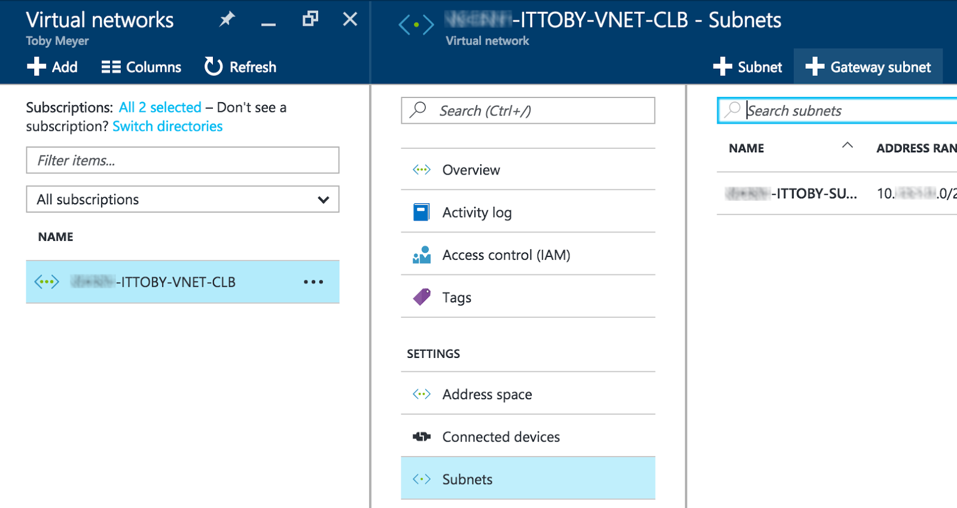Focus the Search (Ctrl+/) menu field
The height and width of the screenshot is (508, 957).
coord(528,111)
